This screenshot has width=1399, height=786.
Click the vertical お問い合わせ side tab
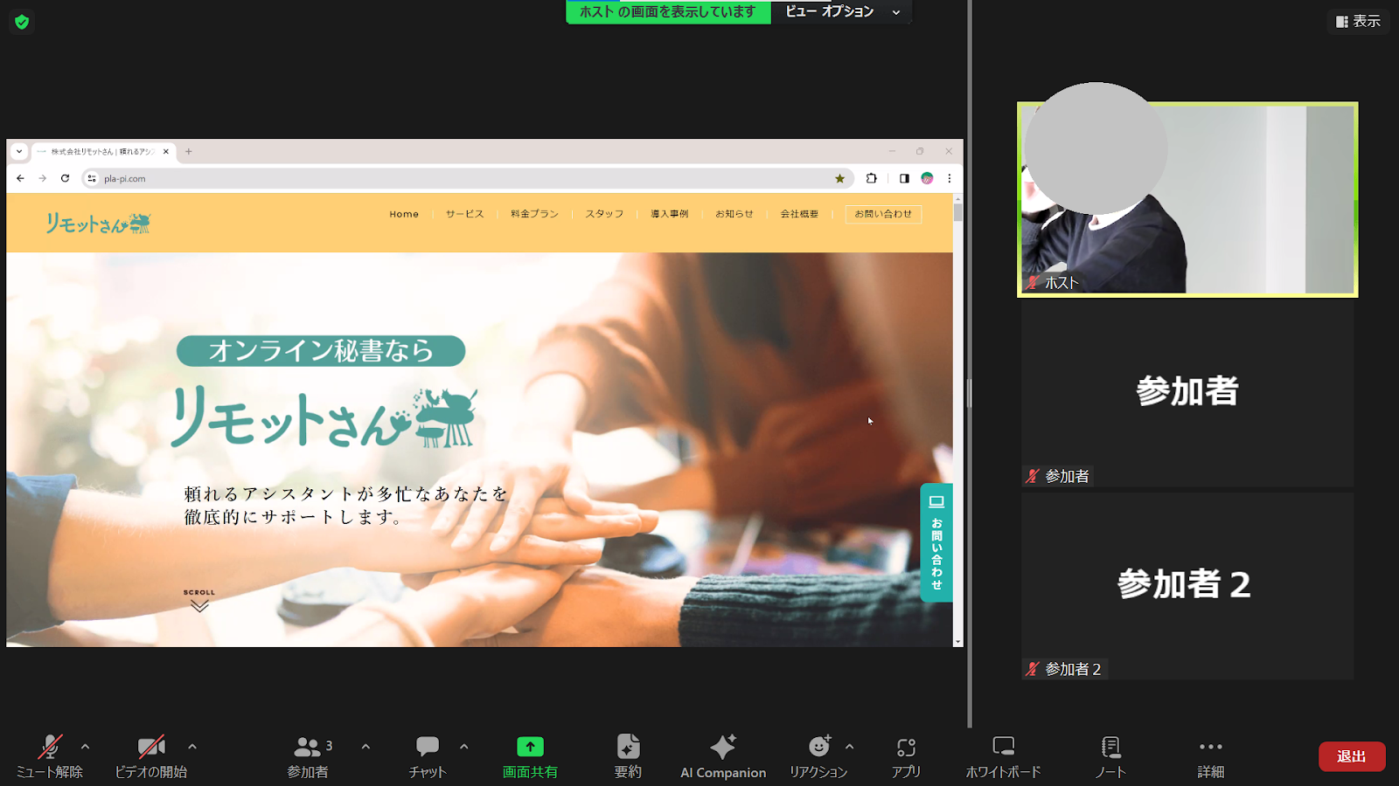point(936,542)
